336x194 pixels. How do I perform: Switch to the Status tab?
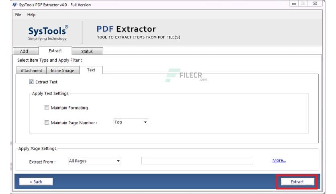[88, 51]
